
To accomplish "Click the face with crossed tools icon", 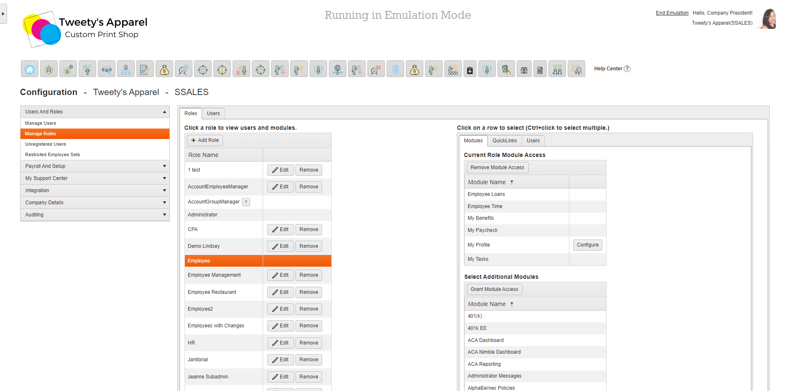I will (x=376, y=69).
